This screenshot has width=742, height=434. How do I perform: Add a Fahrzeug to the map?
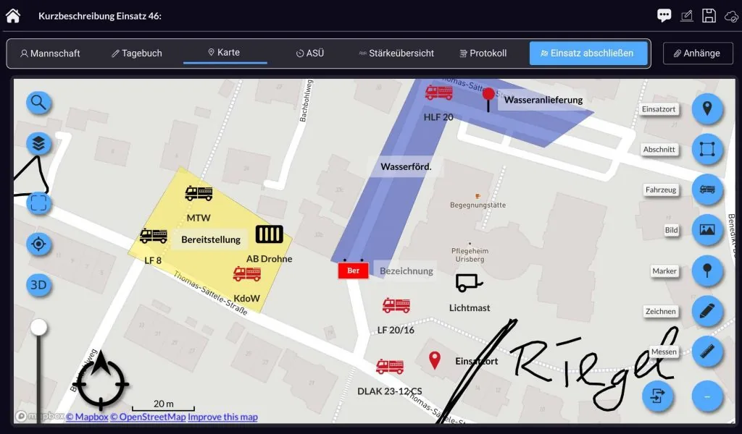[x=707, y=190]
